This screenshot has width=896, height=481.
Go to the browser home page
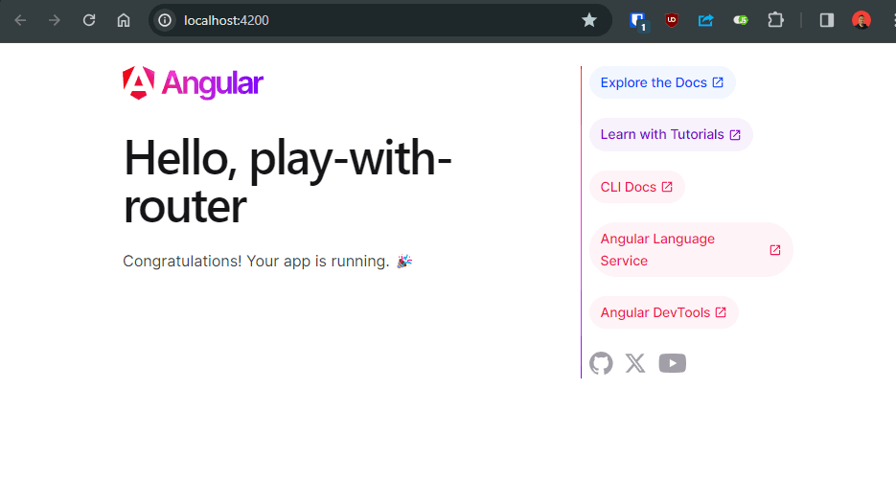(124, 20)
